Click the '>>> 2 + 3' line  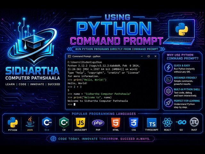75,87
